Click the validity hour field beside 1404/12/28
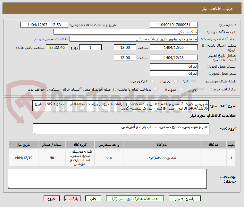The image size is (244, 207). pyautogui.click(x=125, y=57)
